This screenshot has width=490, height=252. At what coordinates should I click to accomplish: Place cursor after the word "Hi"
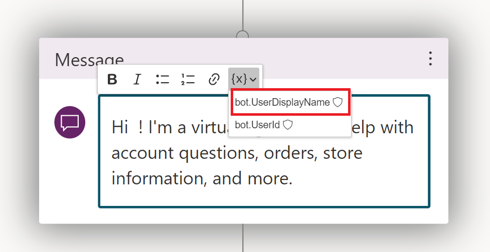point(129,127)
